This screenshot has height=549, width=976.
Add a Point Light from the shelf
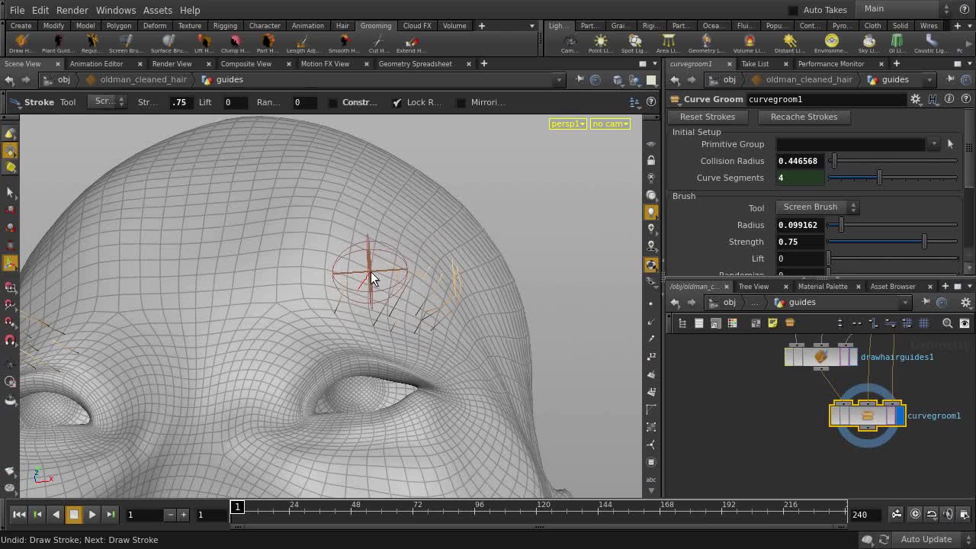601,43
